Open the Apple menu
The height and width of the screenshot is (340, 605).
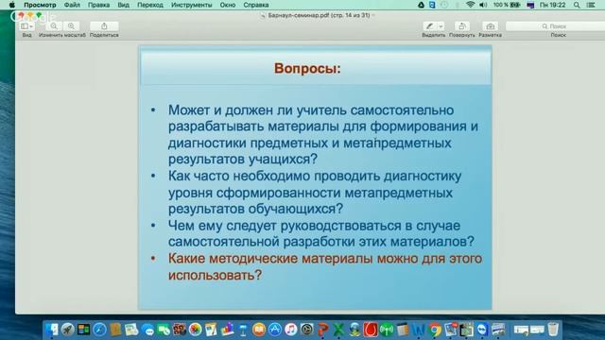(12, 5)
